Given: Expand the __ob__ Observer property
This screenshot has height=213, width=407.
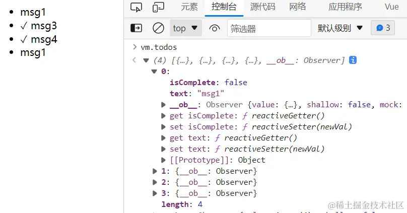Looking at the screenshot, I should point(163,105).
